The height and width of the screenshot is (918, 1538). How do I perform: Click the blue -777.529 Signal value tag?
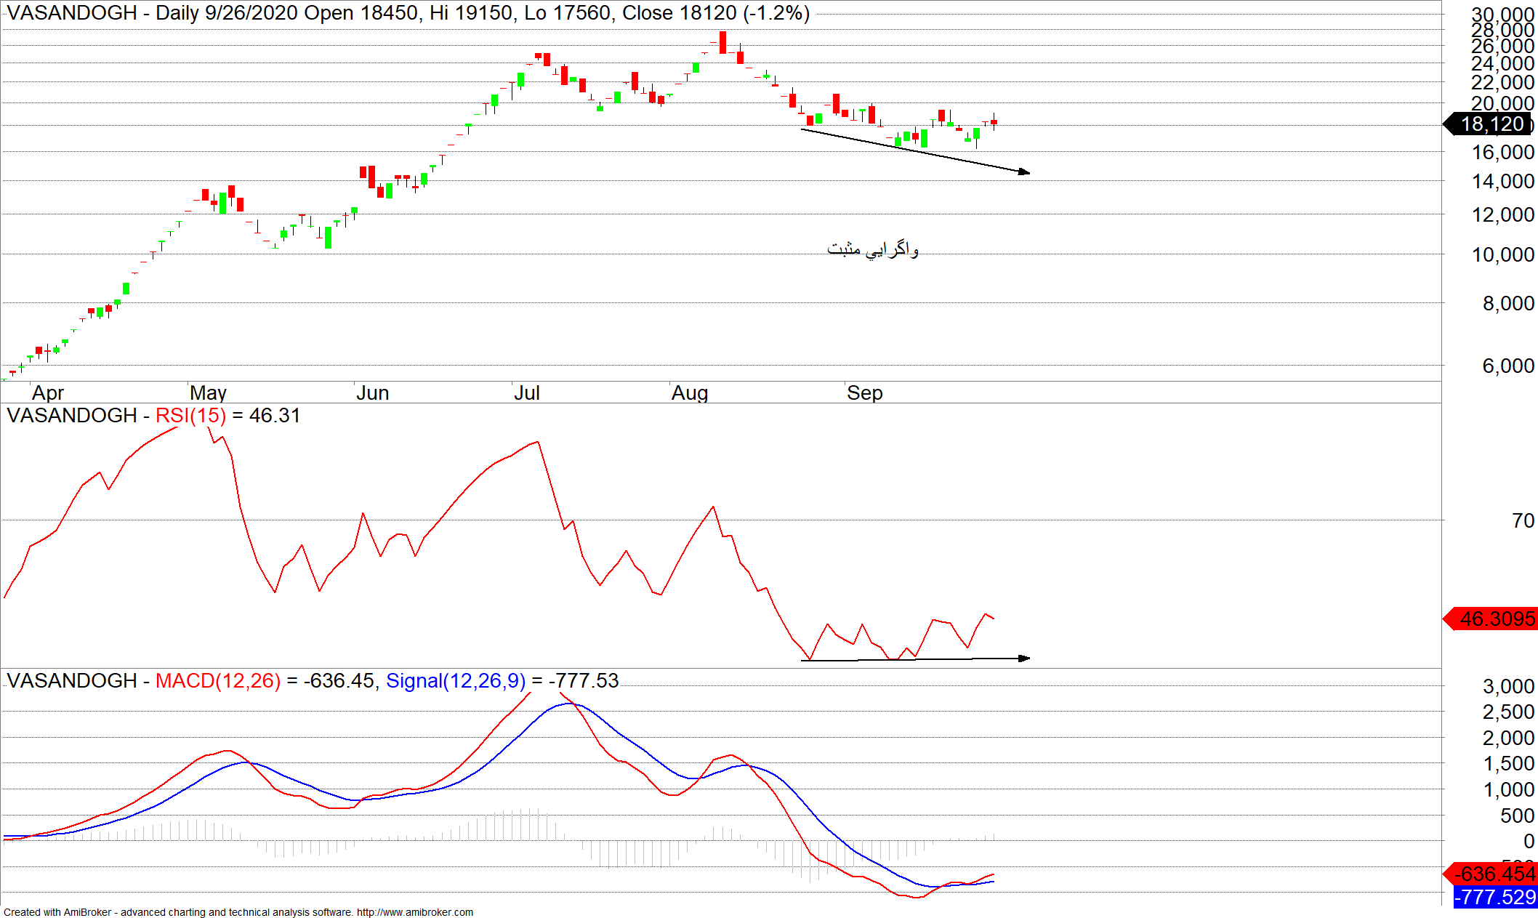click(x=1497, y=897)
